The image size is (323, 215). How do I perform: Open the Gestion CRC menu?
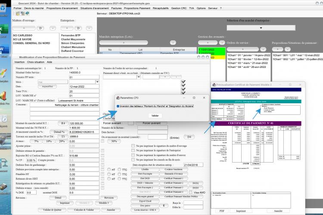(x=179, y=8)
